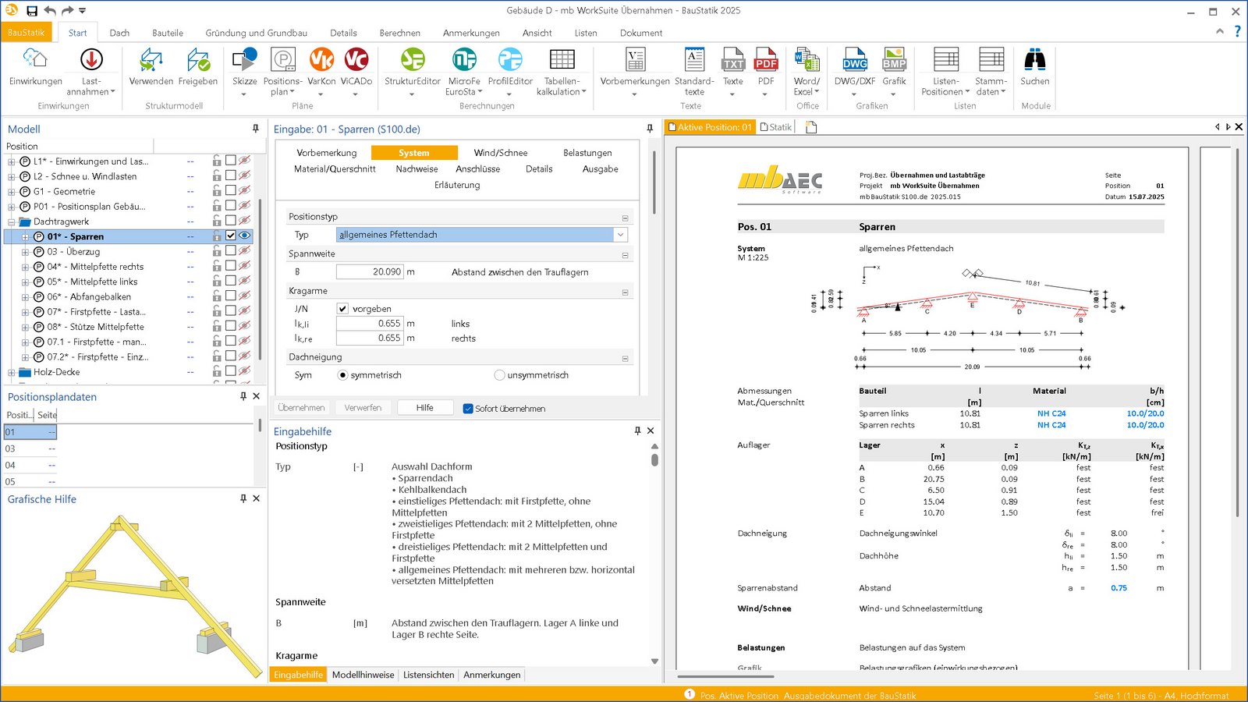Select the unsymmetrisch radio button

[499, 375]
